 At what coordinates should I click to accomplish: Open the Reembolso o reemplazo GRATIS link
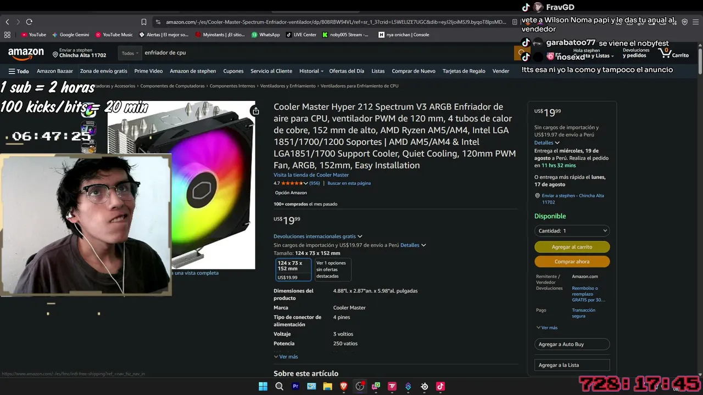tap(588, 294)
